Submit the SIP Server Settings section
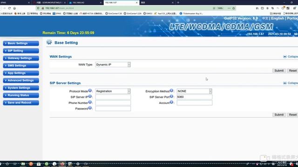The width and height of the screenshot is (298, 167). click(x=279, y=115)
